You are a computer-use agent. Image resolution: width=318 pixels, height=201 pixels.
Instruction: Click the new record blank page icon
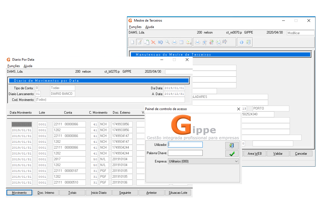(133, 42)
